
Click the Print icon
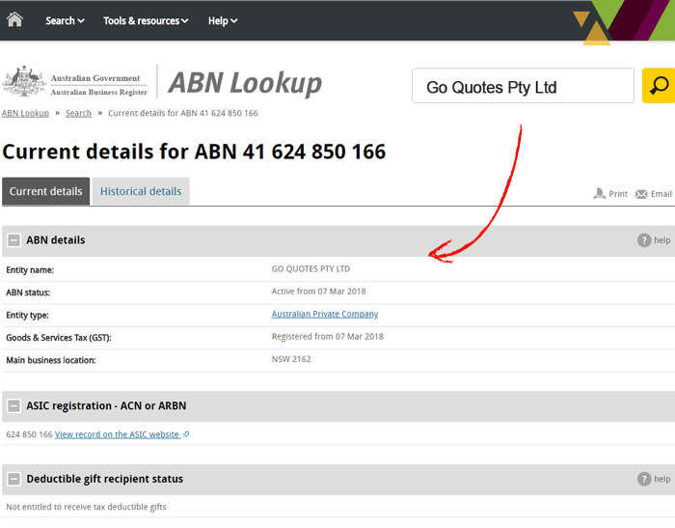point(599,193)
